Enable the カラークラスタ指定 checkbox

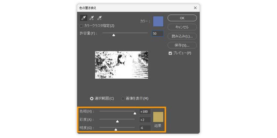[82, 26]
